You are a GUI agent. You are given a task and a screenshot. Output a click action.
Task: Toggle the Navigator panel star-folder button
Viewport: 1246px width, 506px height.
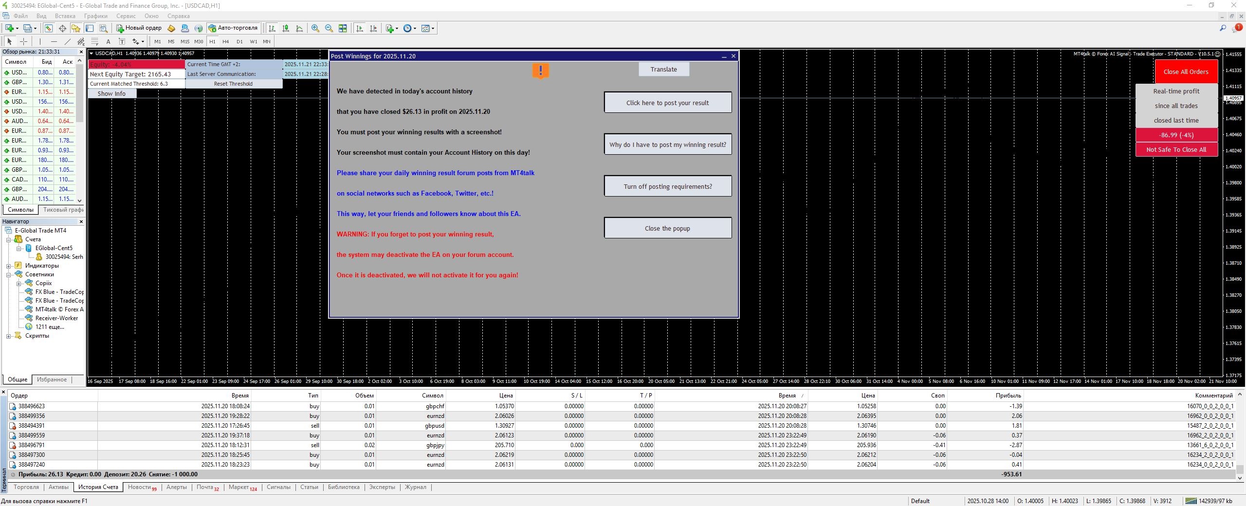point(75,28)
